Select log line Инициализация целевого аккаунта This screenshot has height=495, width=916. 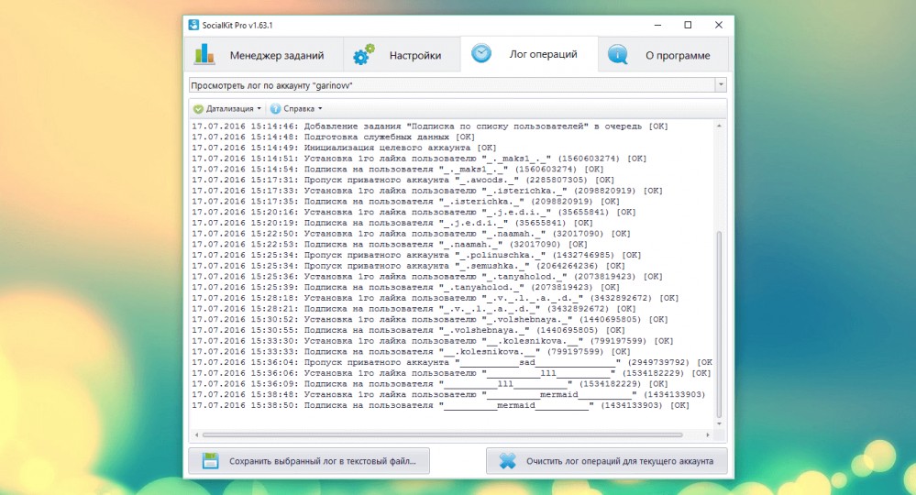pyautogui.click(x=344, y=148)
